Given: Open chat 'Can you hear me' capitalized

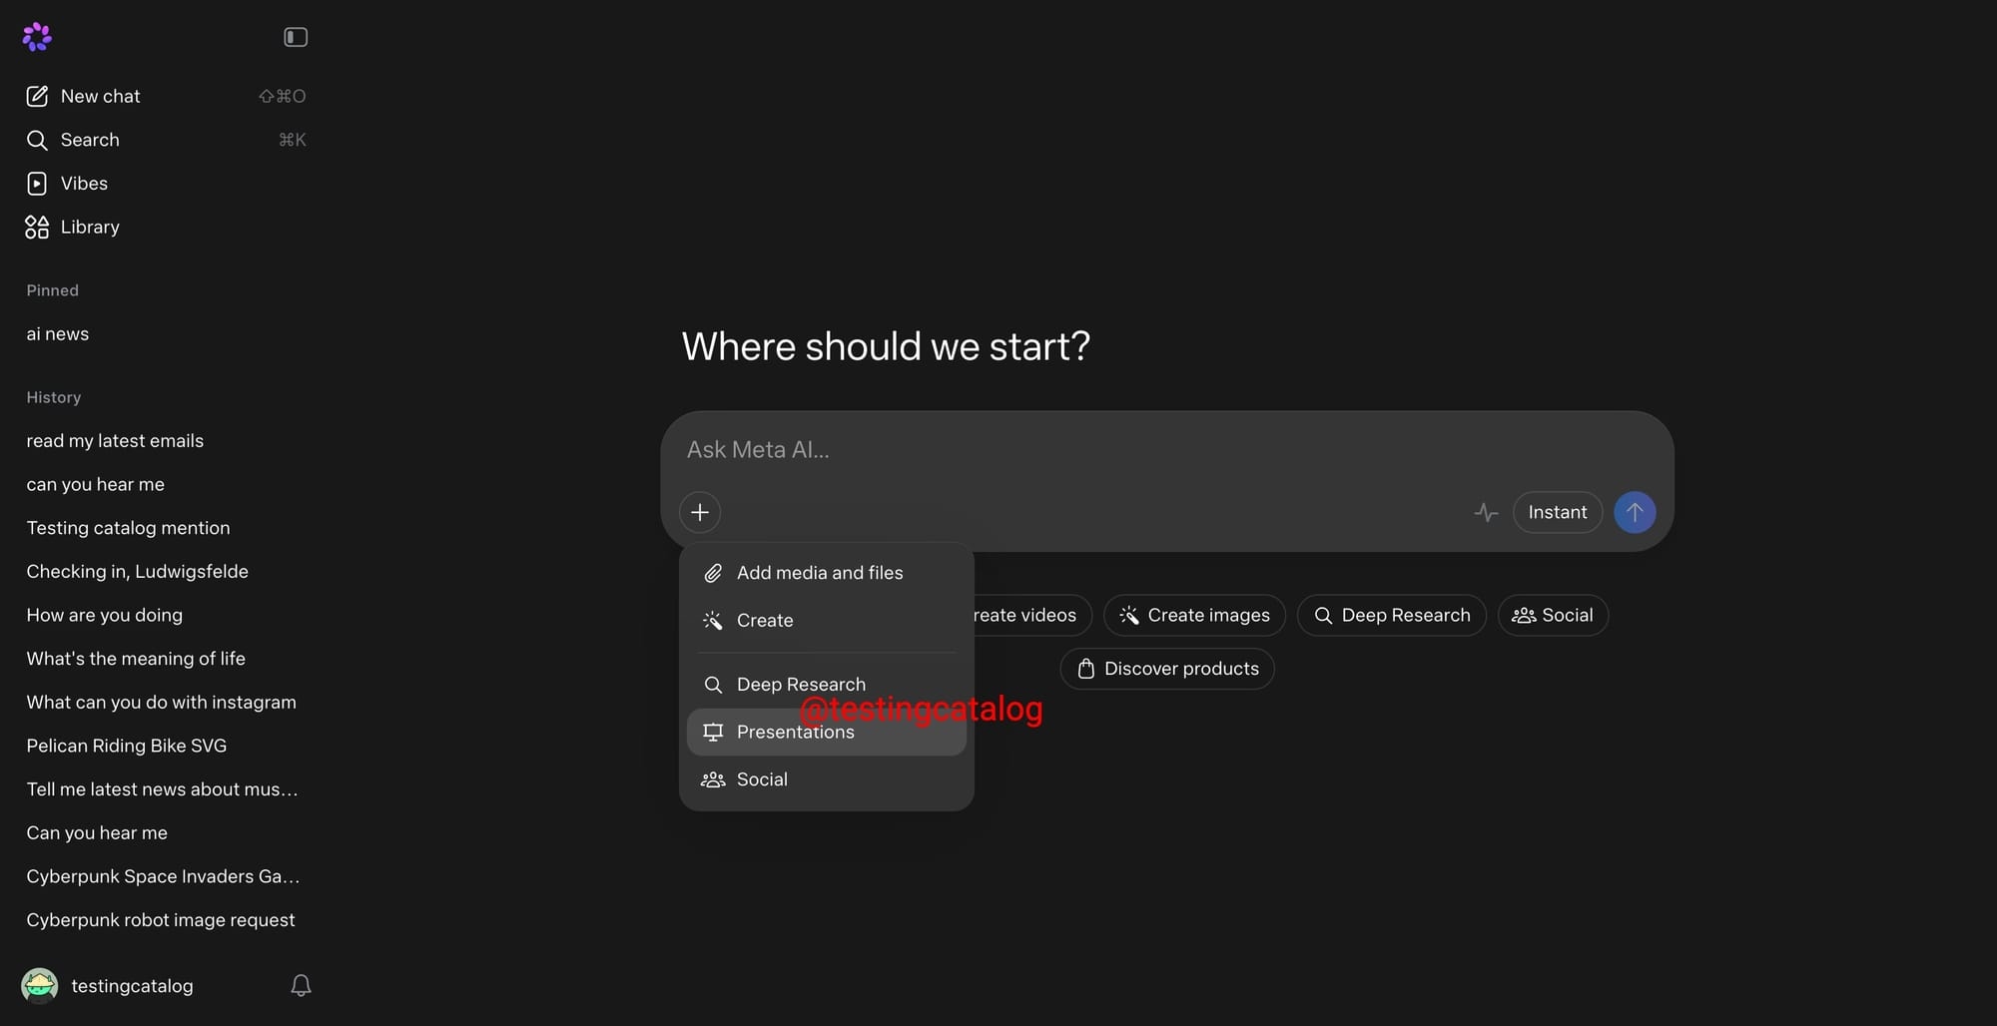Looking at the screenshot, I should tap(97, 833).
